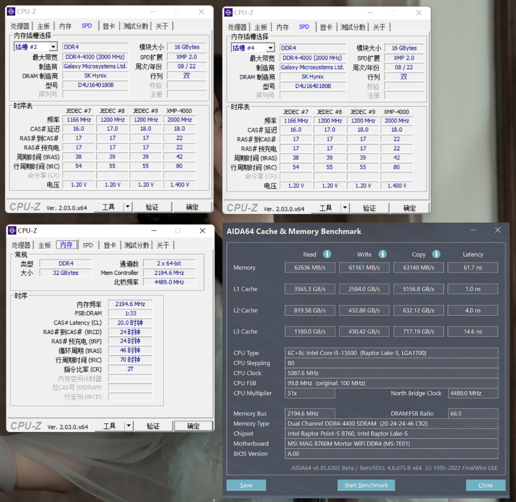Expand 工具 dropdown arrow in slot #4 window
The width and height of the screenshot is (516, 502).
click(345, 208)
